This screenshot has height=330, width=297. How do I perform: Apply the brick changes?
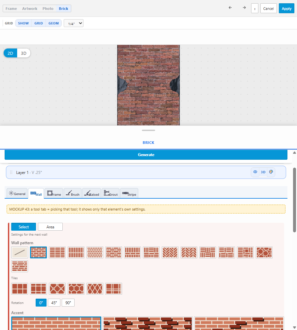click(286, 9)
